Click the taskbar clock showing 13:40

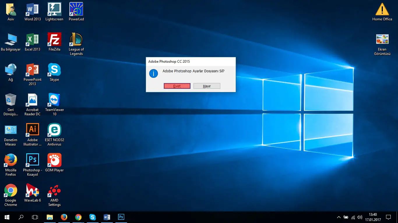373,217
